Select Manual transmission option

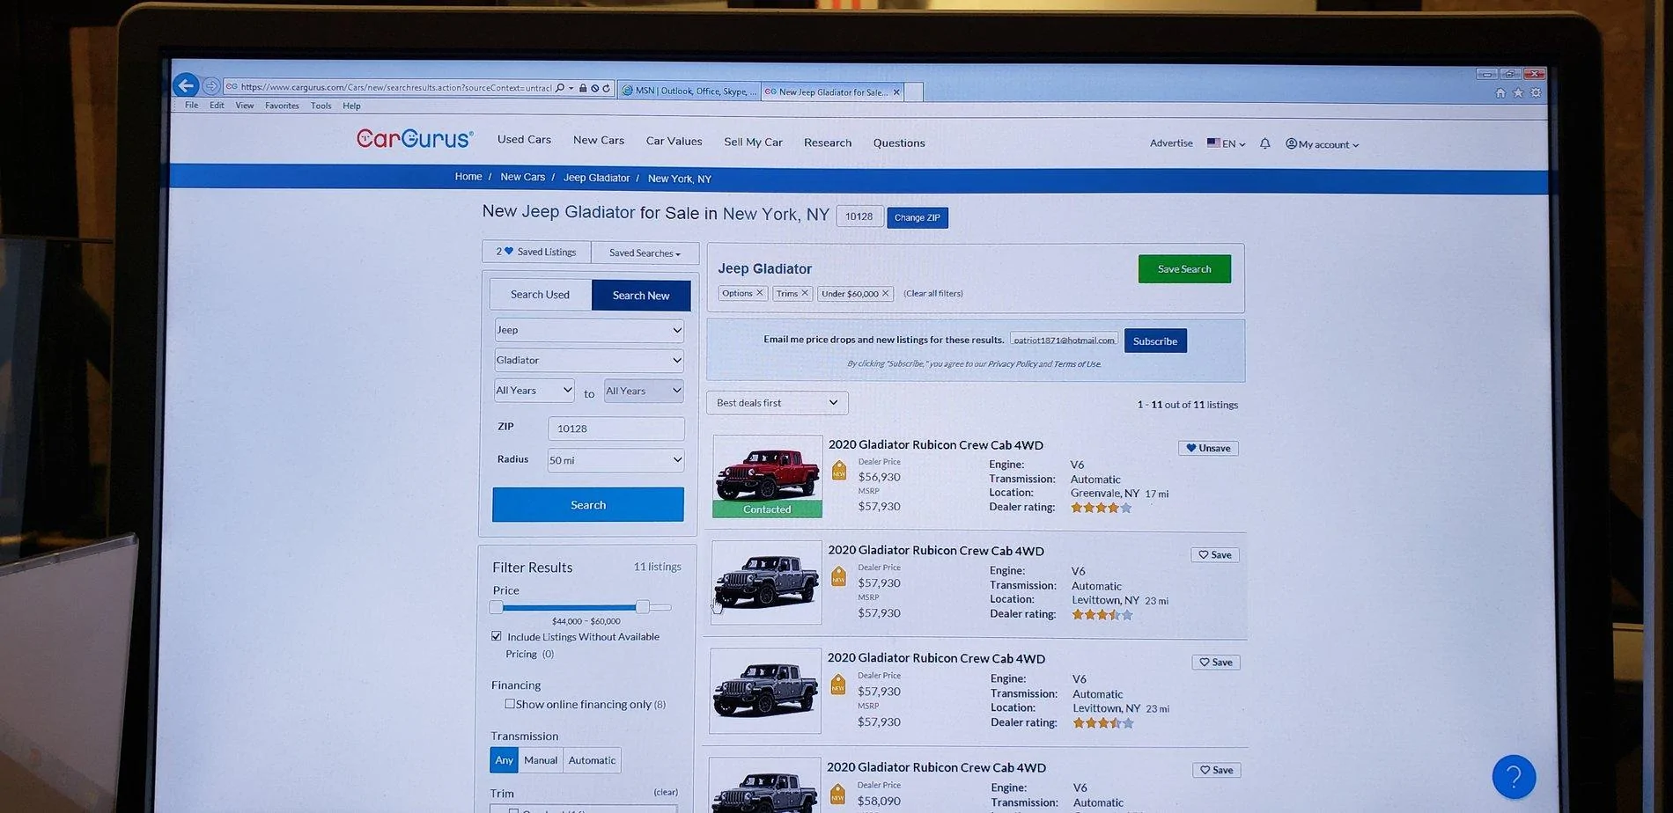541,760
